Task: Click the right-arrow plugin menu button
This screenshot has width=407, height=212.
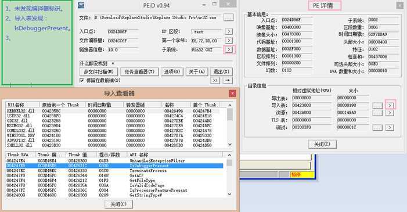Action: coord(228,81)
